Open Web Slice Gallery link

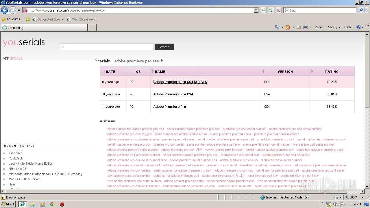pos(83,19)
